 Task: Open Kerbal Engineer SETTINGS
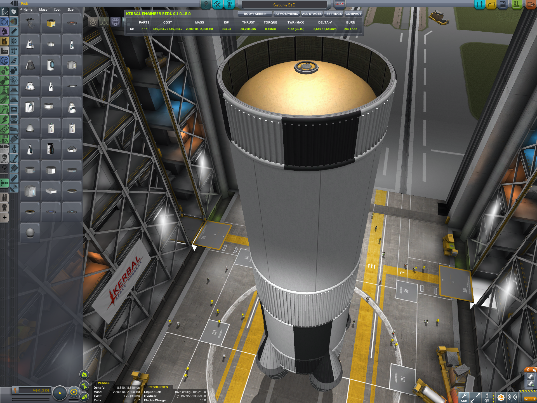[334, 14]
